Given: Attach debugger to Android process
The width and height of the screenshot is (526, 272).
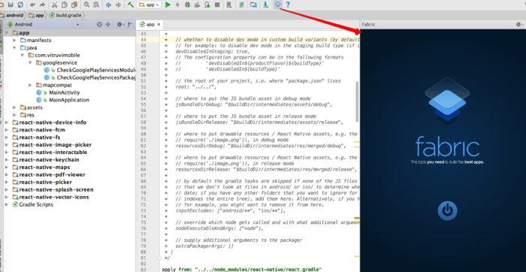Looking at the screenshot, I should (207, 5).
